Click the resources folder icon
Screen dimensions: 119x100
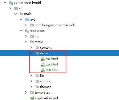(x=27, y=31)
